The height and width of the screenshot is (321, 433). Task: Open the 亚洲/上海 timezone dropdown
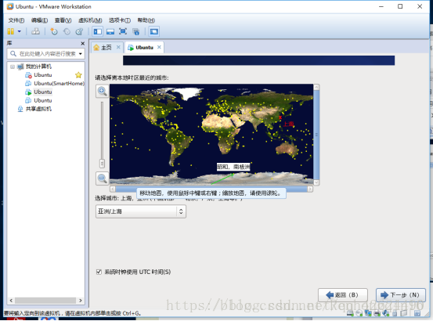coord(141,211)
